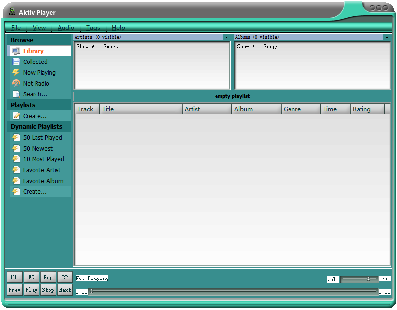Image resolution: width=397 pixels, height=310 pixels.
Task: Click the Dynamic Playlists section header
Action: tap(39, 126)
